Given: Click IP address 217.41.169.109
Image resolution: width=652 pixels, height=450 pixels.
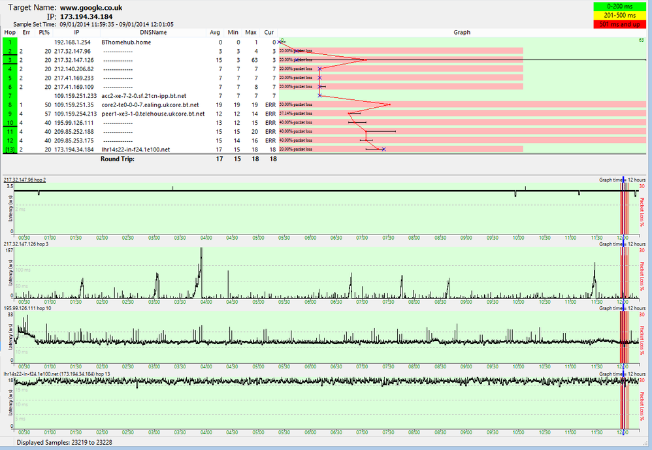Looking at the screenshot, I should click(74, 87).
